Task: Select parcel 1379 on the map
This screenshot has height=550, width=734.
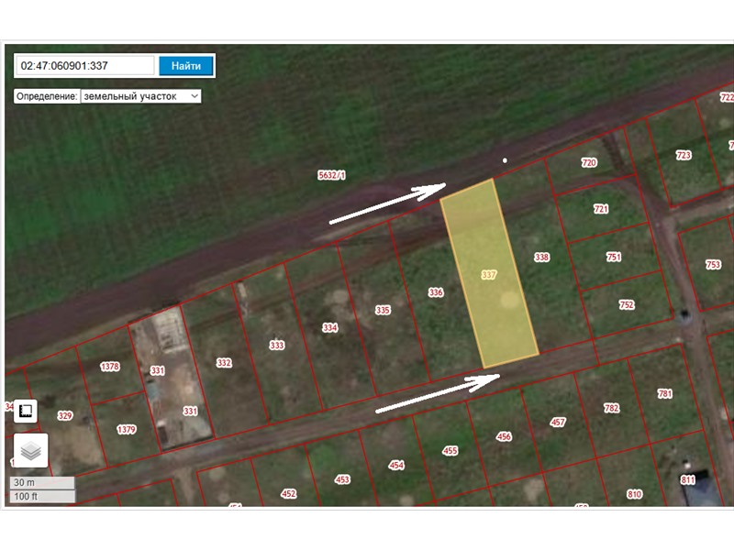Action: [x=127, y=429]
